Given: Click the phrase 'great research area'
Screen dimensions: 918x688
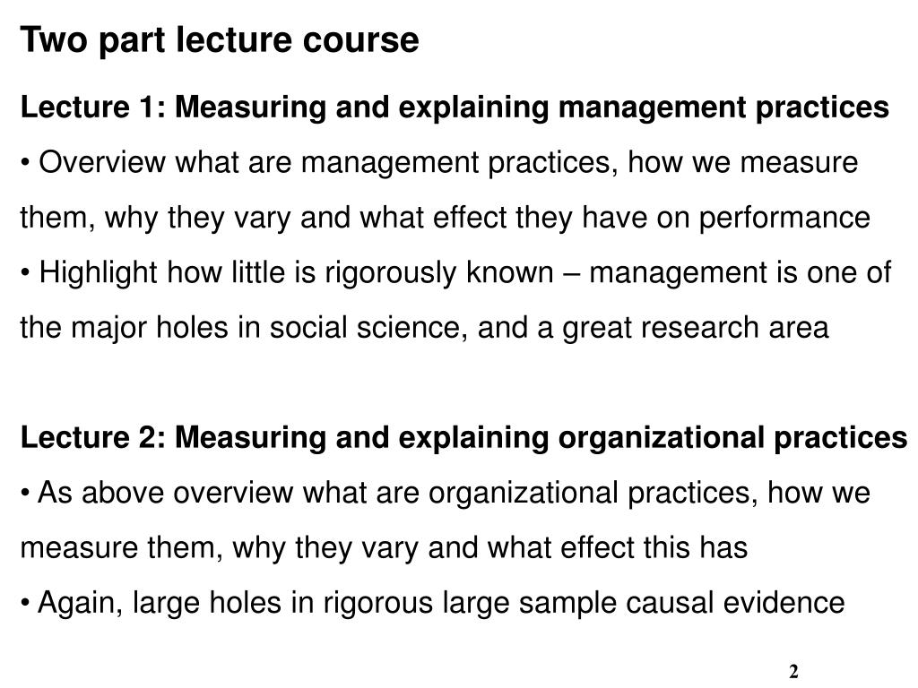Looking at the screenshot, I should [696, 328].
